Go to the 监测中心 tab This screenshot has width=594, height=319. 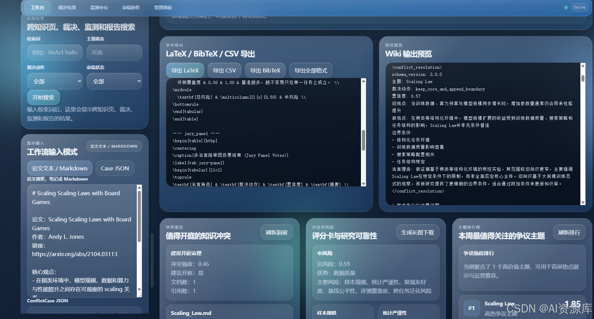click(99, 7)
